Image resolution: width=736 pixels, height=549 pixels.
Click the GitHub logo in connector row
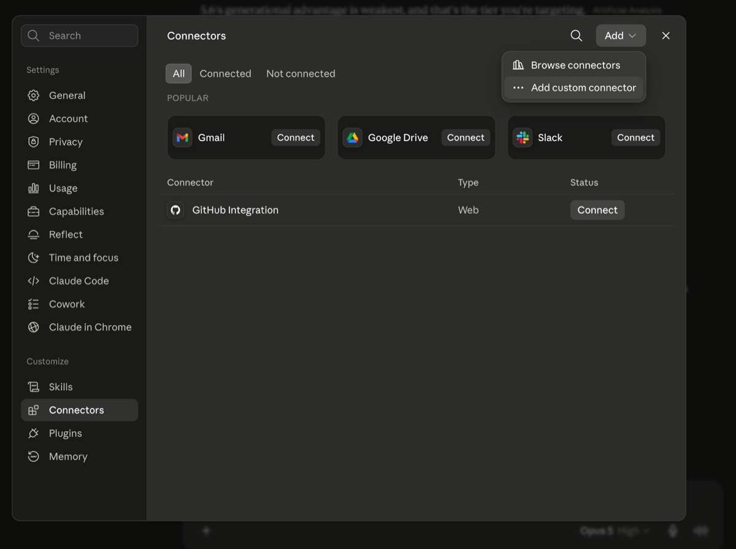point(175,210)
